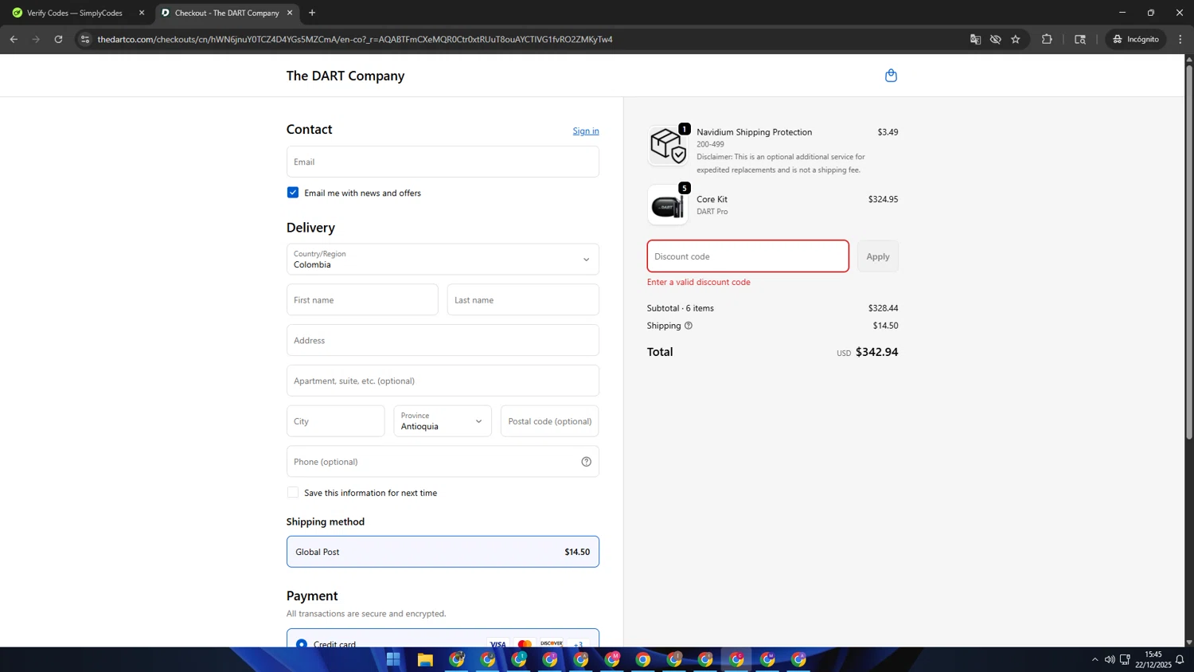Bookmark this page with the star icon
Image resolution: width=1194 pixels, height=672 pixels.
(1016, 39)
